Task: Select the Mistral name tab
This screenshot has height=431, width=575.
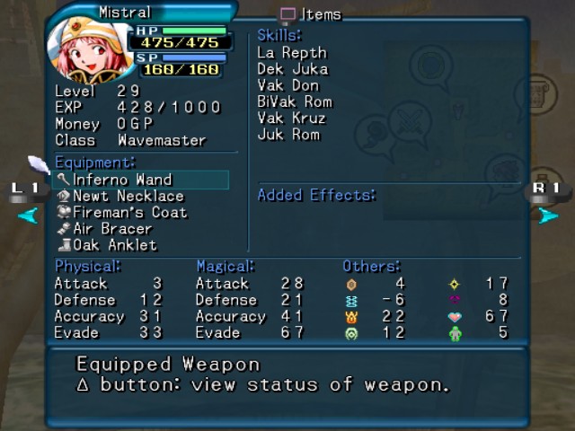Action: click(x=125, y=13)
